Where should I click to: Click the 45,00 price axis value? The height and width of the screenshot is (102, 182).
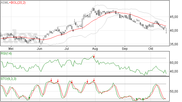pos(174,17)
